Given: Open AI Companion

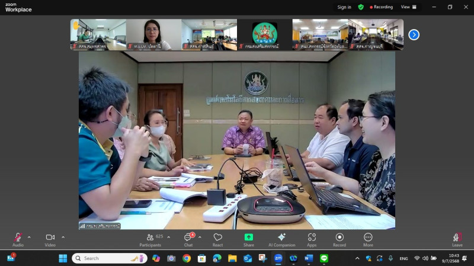Looking at the screenshot, I should pyautogui.click(x=281, y=239).
